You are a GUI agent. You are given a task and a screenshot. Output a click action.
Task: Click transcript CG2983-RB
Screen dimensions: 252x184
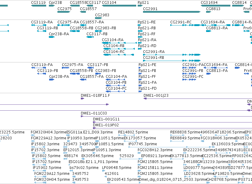(x=105, y=28)
